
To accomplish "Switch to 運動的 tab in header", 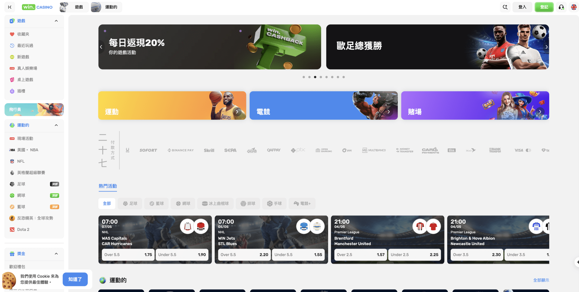I will pos(106,7).
